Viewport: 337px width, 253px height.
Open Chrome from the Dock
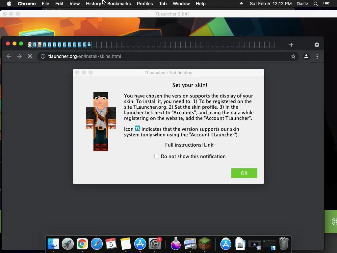point(82,244)
